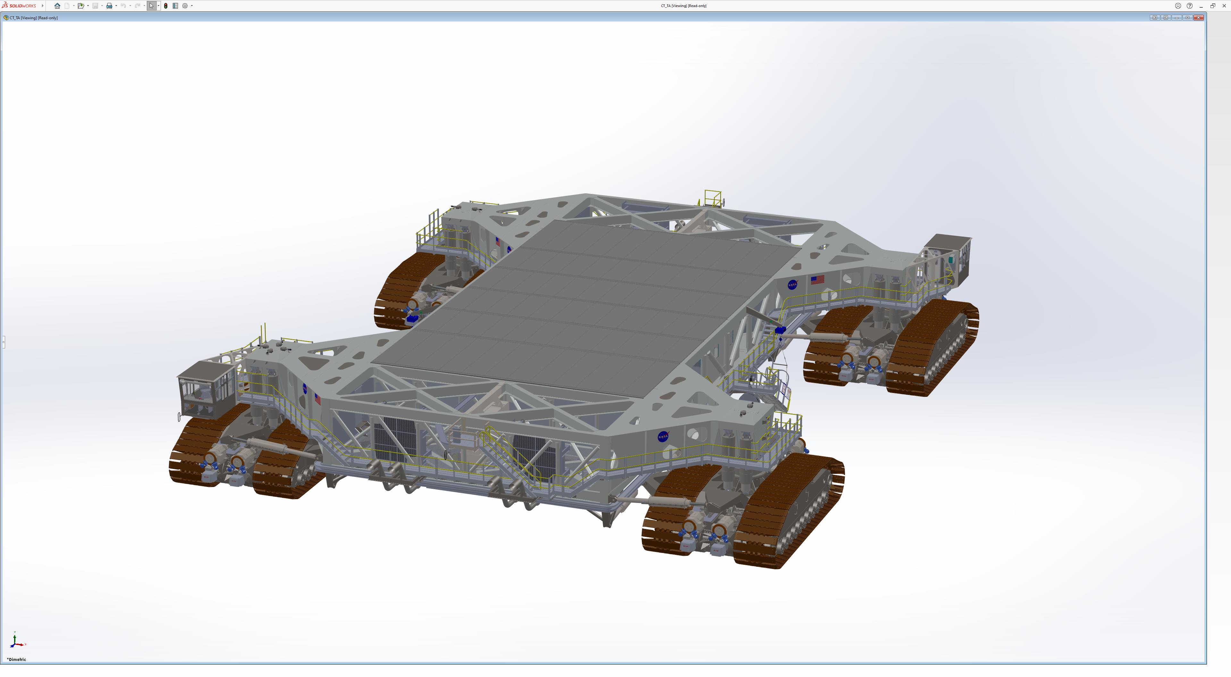The image size is (1231, 677).
Task: Expand the SOLIDWORKS menu arrow
Action: (x=43, y=6)
